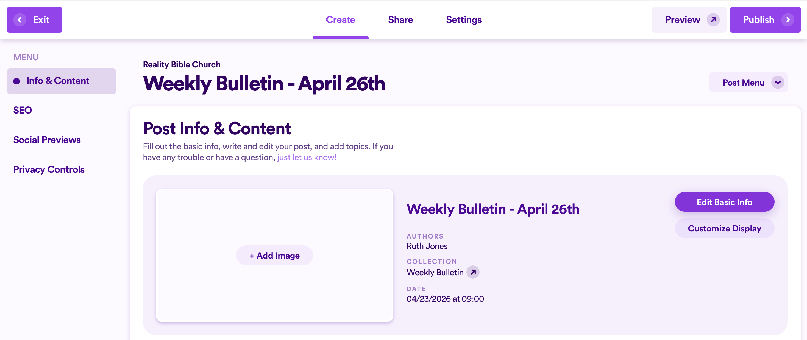Switch to the Share tab
This screenshot has width=807, height=340.
tap(400, 20)
